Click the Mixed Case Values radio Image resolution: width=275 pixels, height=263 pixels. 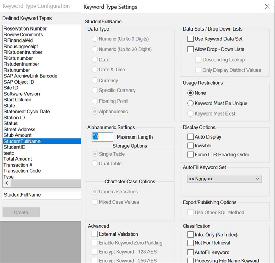point(95,202)
